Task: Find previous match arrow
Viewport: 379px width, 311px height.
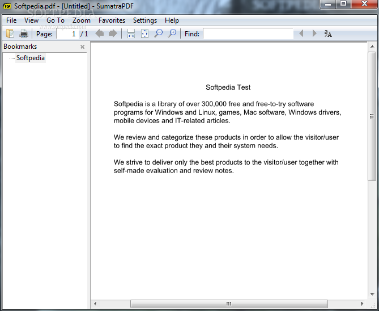Action: [301, 33]
